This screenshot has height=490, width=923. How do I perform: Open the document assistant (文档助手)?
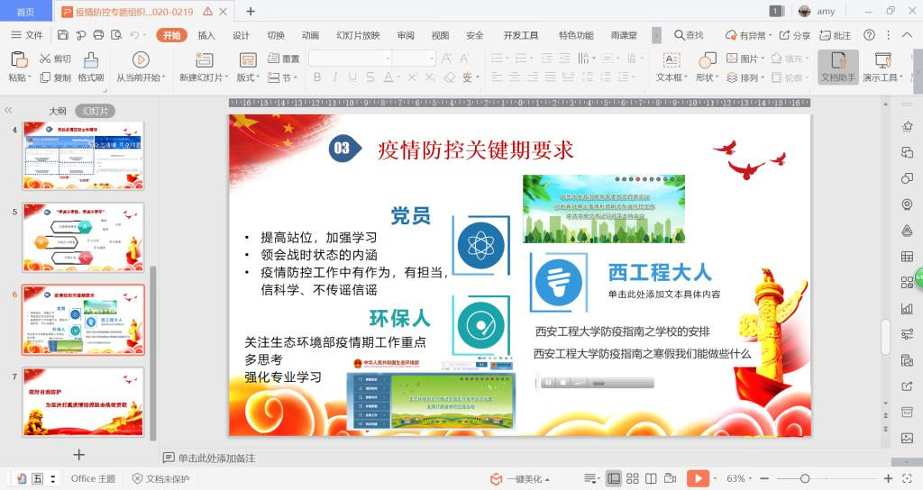click(x=838, y=67)
